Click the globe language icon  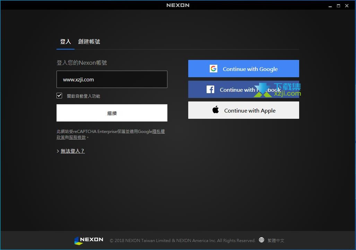coord(262,240)
